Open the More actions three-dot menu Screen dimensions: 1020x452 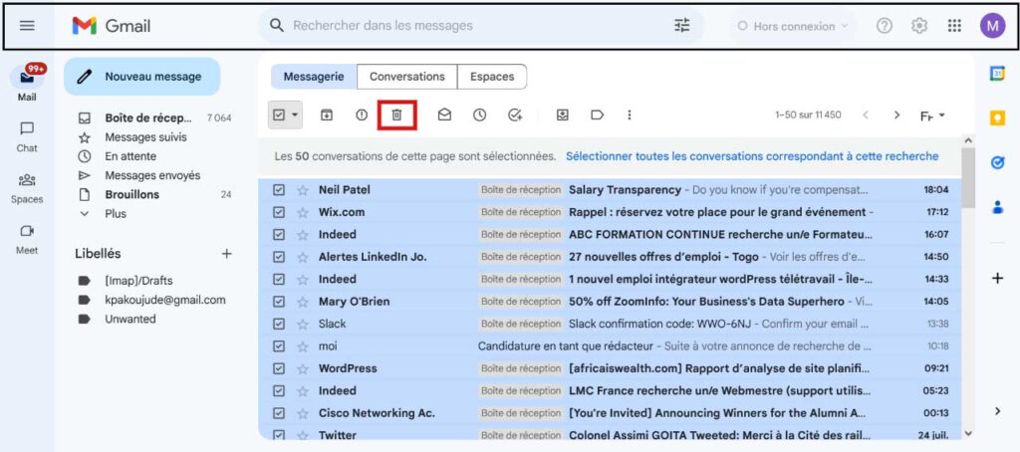tap(630, 115)
